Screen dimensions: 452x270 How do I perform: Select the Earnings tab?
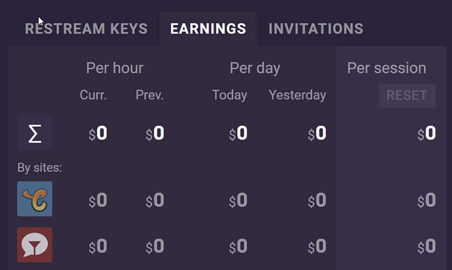[x=208, y=29]
